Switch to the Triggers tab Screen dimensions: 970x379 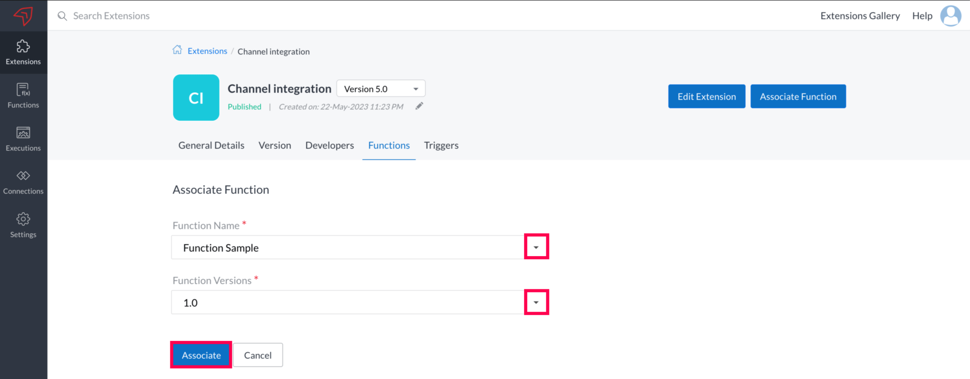441,145
